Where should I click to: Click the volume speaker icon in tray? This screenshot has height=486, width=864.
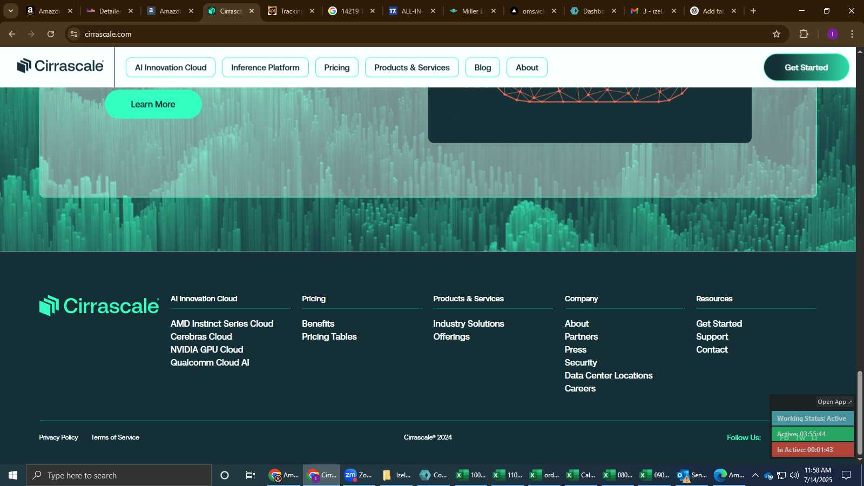coord(794,475)
